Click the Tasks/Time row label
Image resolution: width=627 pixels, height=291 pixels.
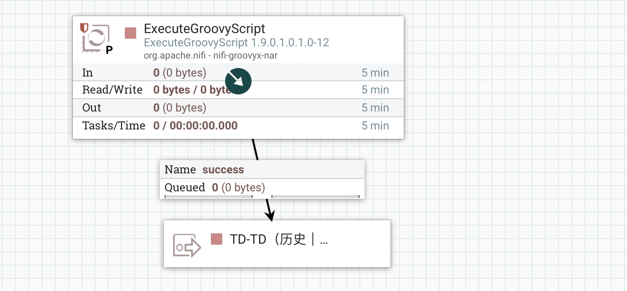coord(114,126)
